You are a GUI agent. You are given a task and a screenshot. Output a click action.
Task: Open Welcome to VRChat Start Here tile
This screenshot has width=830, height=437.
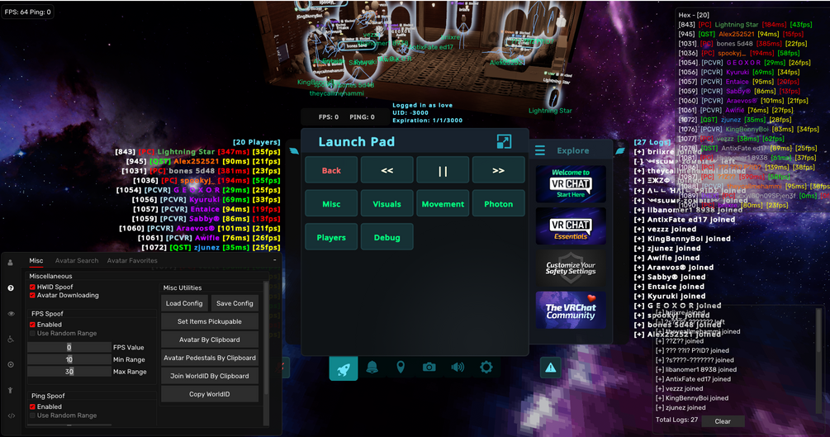coord(571,184)
